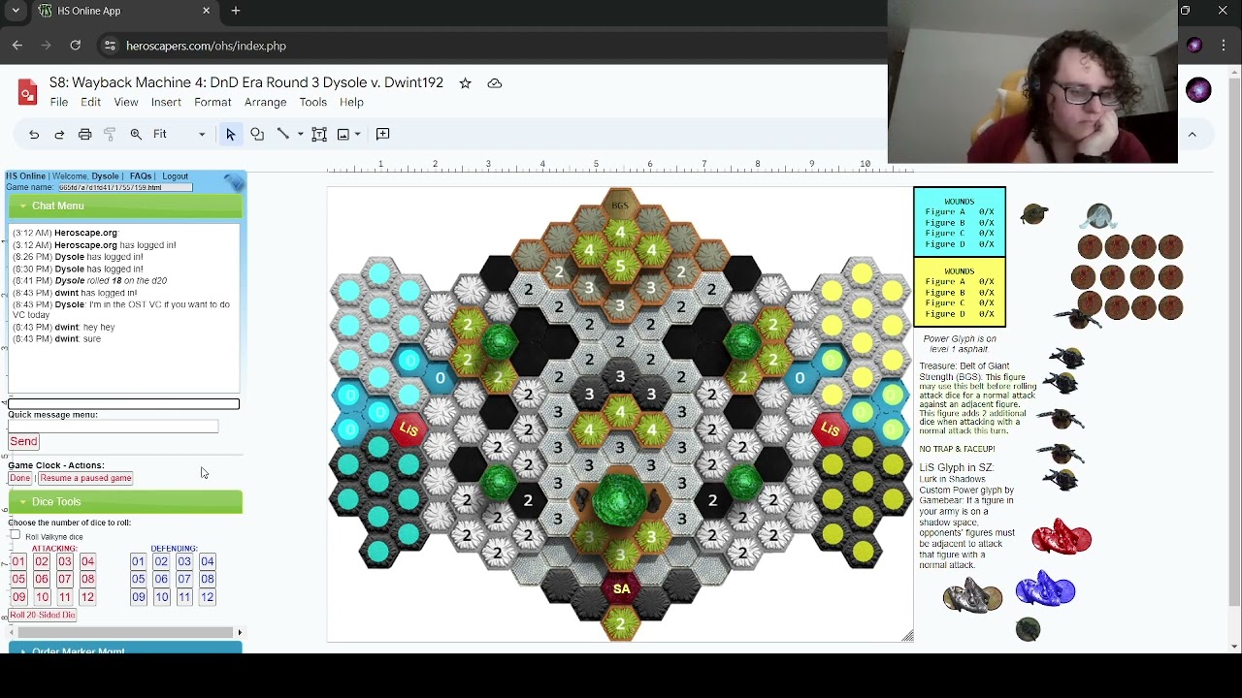Roll 04 attacking dice

click(87, 561)
